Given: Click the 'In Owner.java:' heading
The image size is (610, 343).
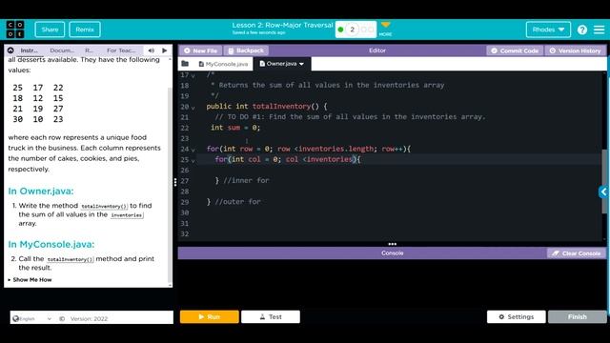Looking at the screenshot, I should 41,191.
